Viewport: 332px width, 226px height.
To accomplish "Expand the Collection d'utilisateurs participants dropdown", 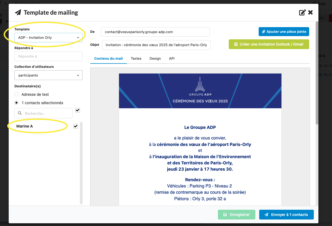I will 48,75.
